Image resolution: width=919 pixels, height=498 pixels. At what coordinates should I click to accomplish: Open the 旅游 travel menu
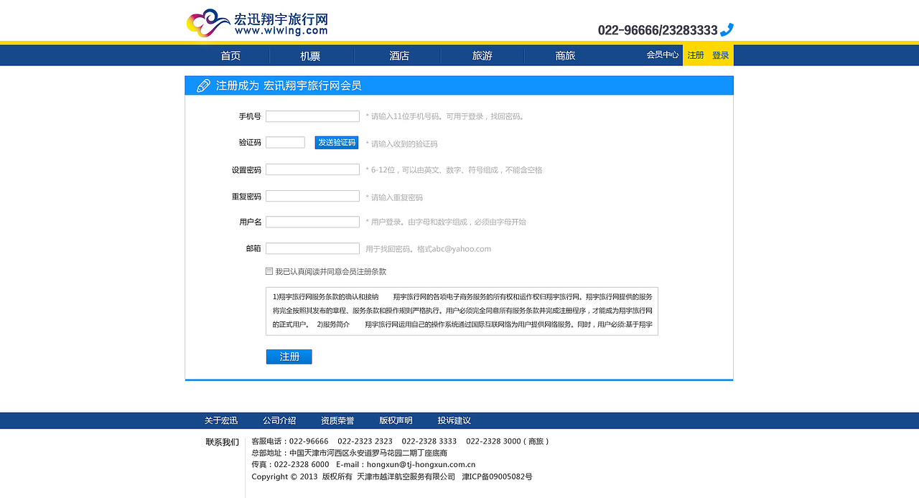click(x=482, y=55)
